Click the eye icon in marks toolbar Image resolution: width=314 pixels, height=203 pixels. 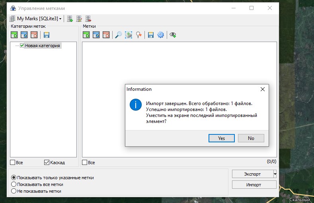(x=173, y=35)
